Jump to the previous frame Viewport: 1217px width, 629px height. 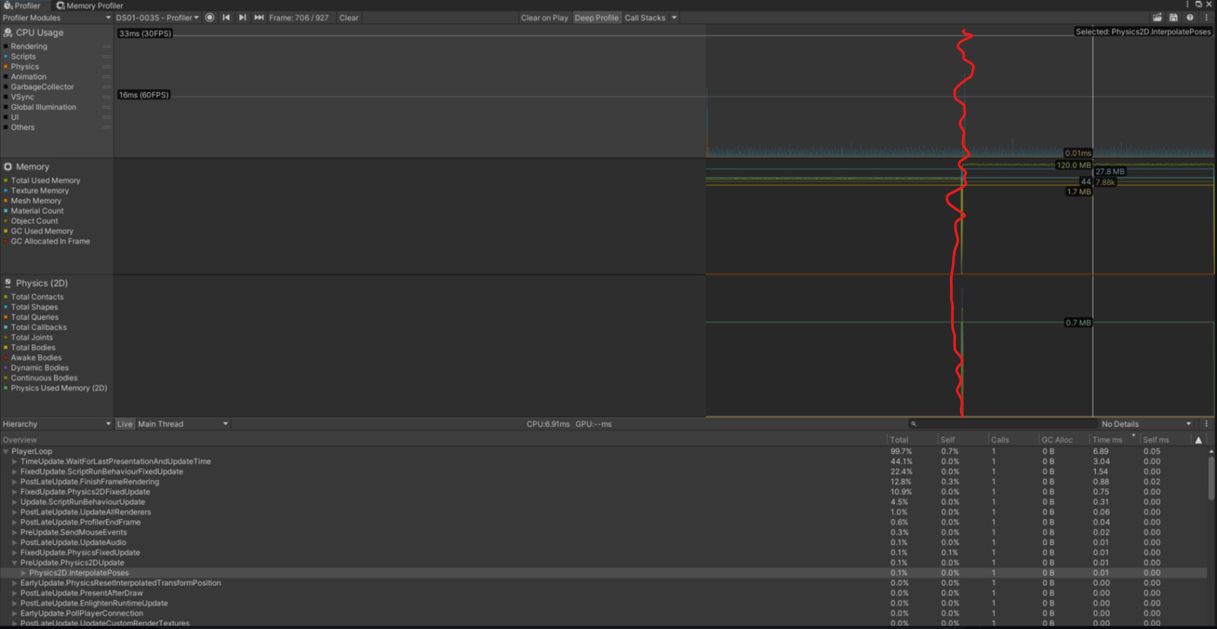coord(227,18)
